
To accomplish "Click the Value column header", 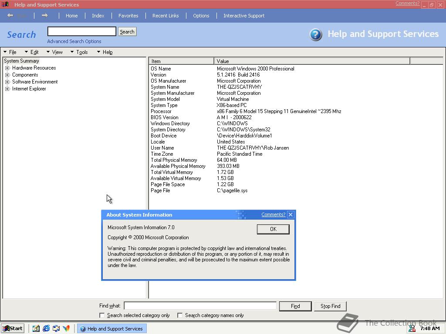I will (x=312, y=61).
